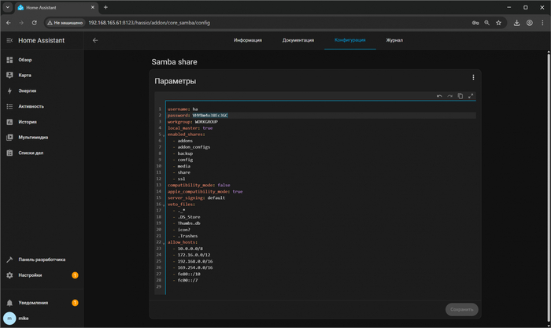
Task: Expand the code editor to fullscreen
Action: pyautogui.click(x=471, y=96)
